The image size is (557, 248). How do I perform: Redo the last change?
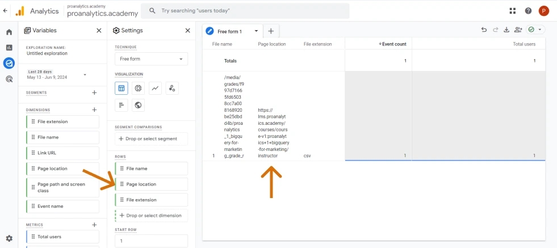coord(495,30)
